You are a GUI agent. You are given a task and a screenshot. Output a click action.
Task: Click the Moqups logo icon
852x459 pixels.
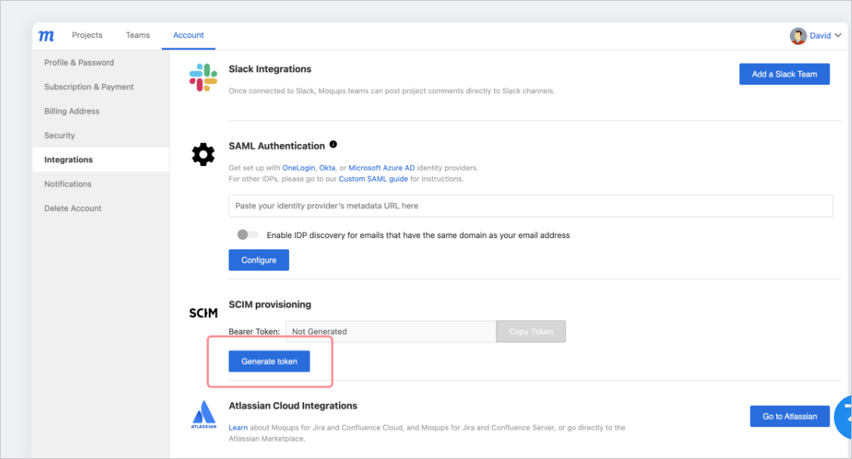pos(46,36)
